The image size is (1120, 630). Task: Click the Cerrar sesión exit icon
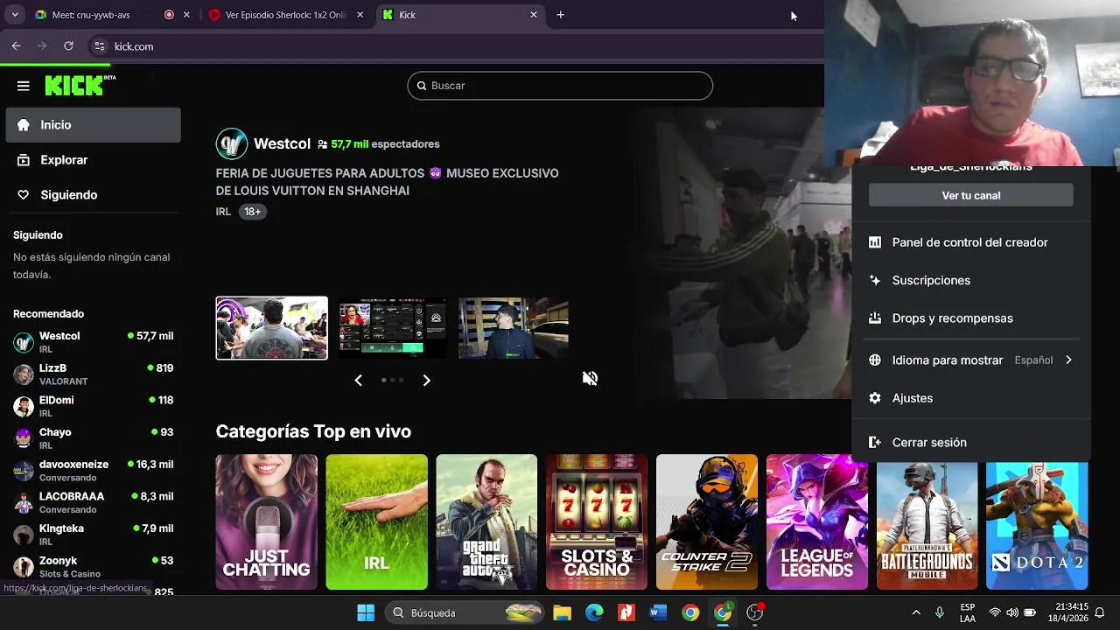coord(875,443)
